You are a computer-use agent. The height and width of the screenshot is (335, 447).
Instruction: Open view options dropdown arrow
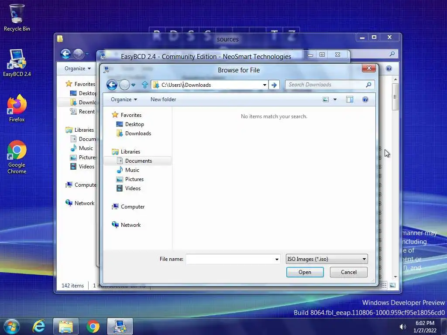click(x=335, y=99)
